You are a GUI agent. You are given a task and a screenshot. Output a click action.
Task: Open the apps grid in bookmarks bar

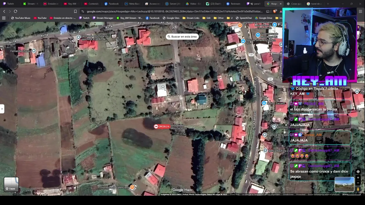point(4,18)
